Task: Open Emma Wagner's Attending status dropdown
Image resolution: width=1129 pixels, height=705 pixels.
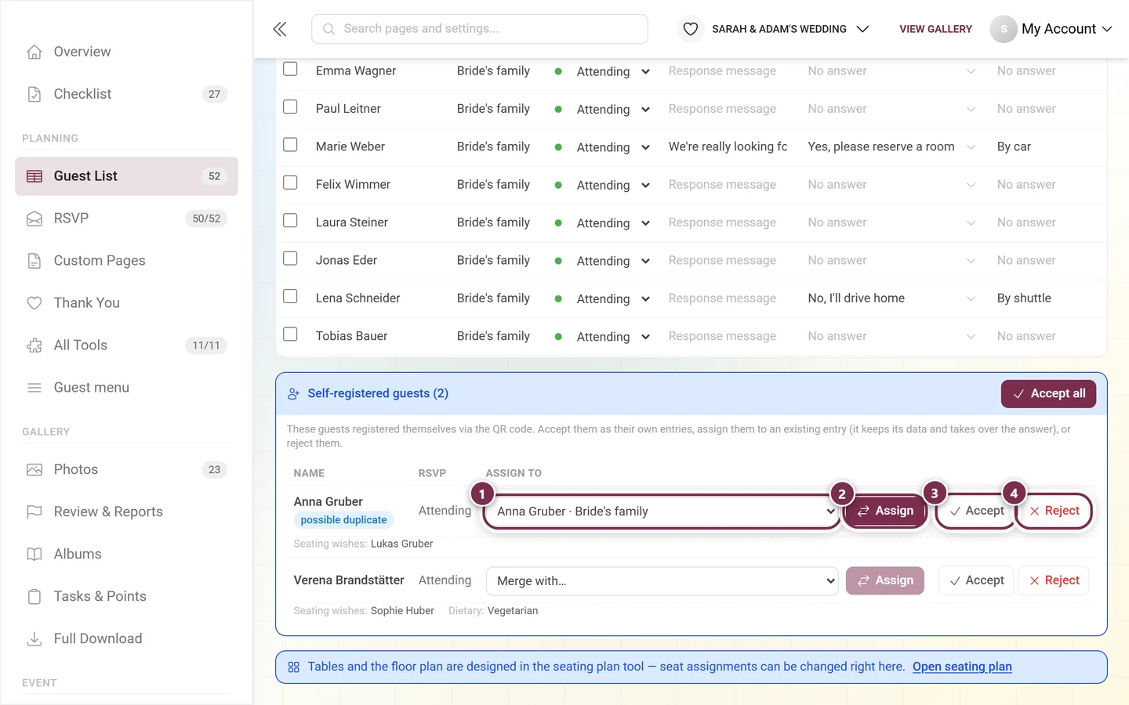Action: (x=613, y=71)
